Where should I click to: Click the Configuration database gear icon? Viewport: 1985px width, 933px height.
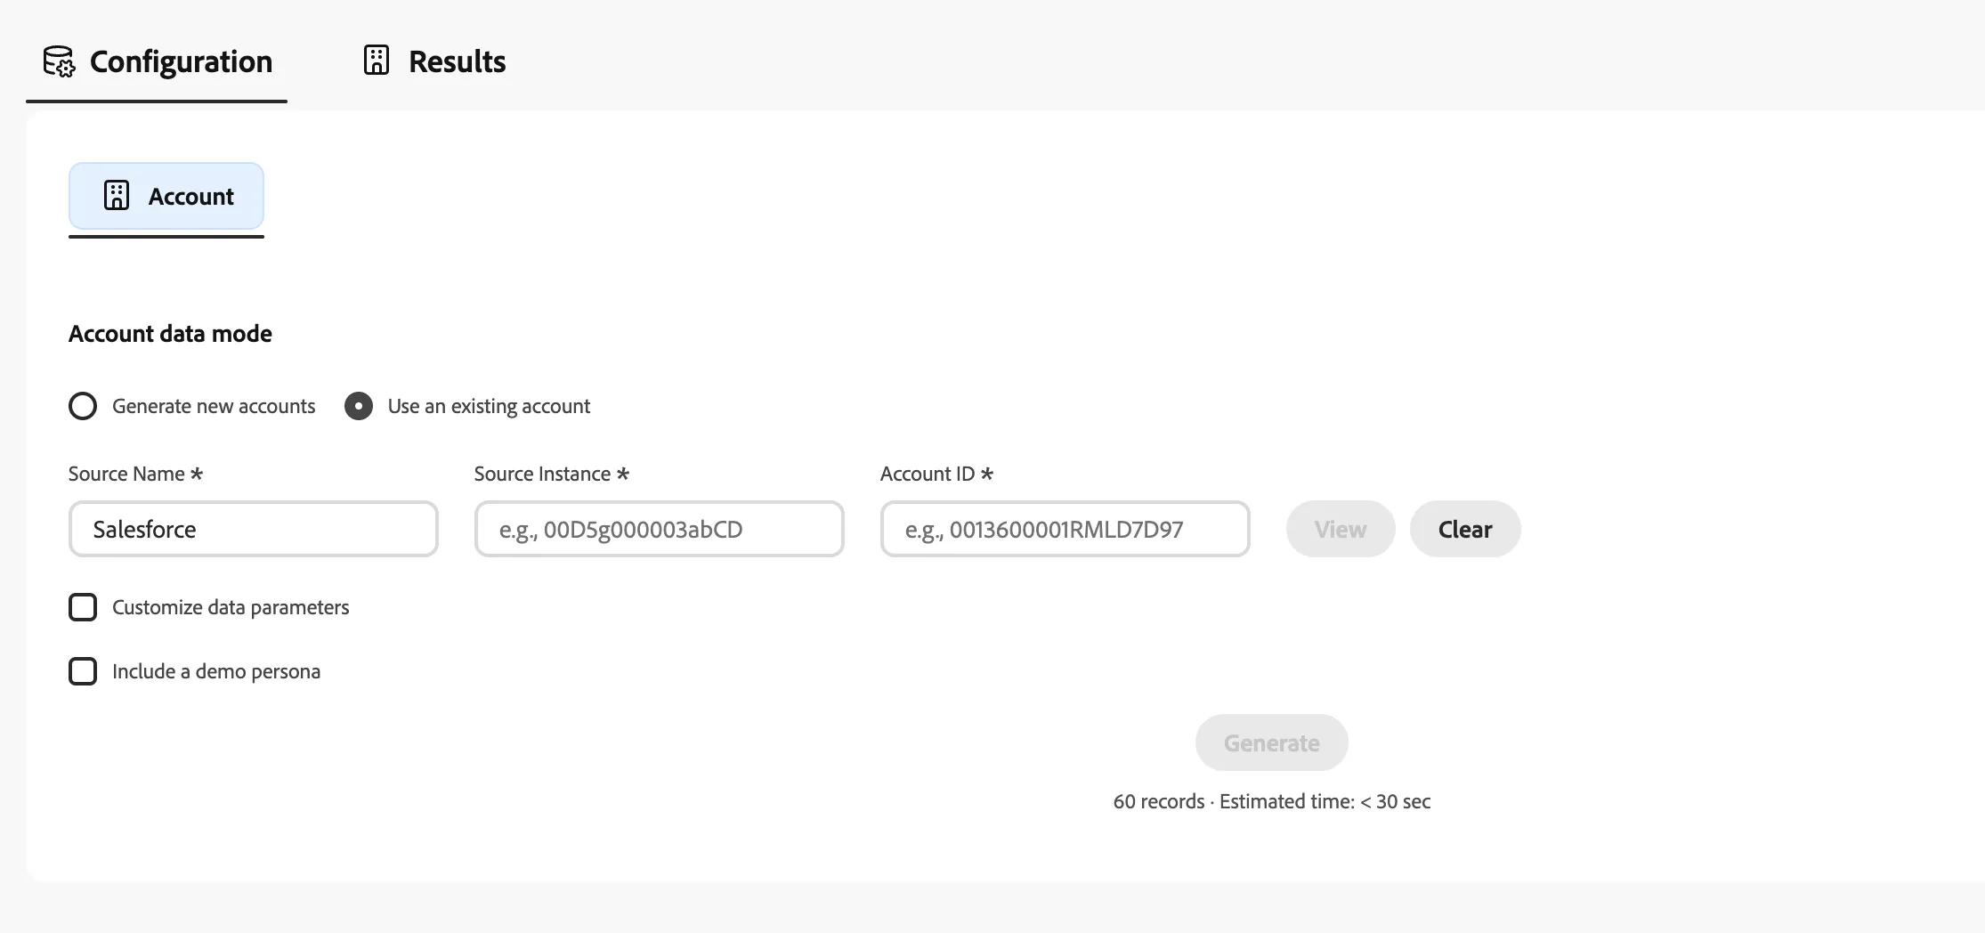(x=59, y=61)
